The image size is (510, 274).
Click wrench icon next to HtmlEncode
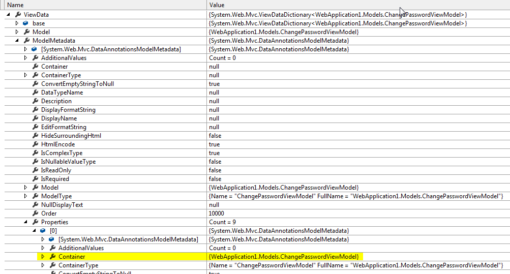click(36, 144)
